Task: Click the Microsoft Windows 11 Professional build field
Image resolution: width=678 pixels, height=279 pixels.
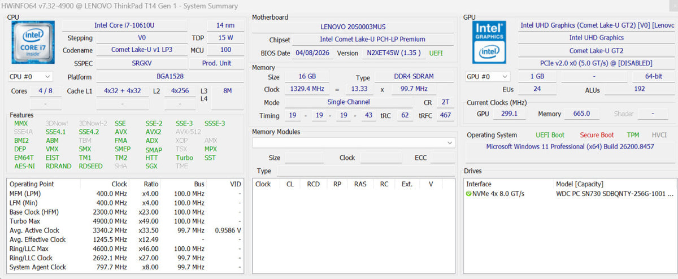Action: point(570,147)
